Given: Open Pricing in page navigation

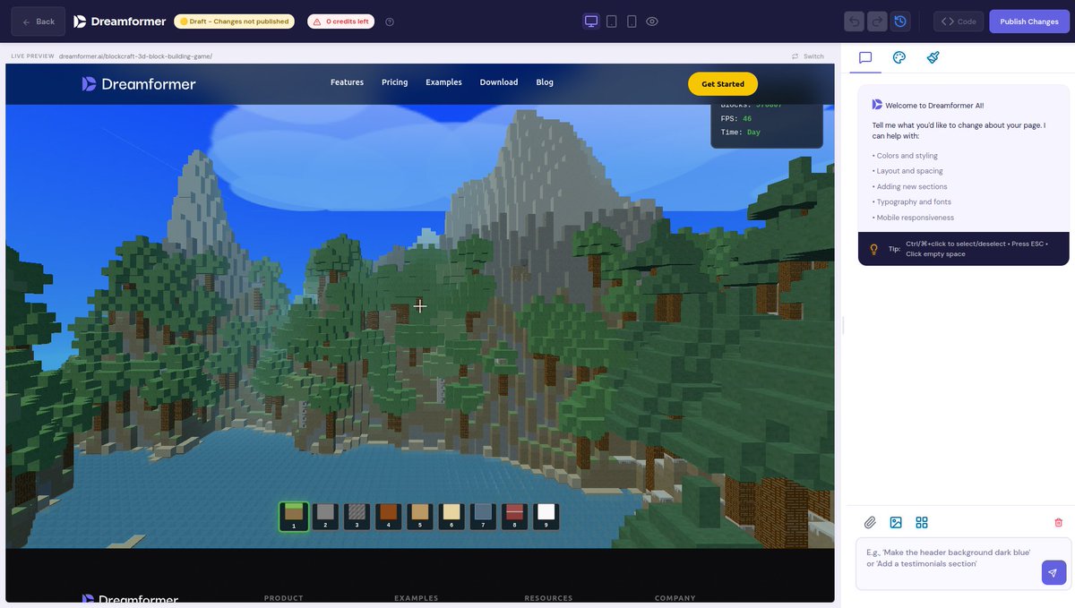Looking at the screenshot, I should (394, 82).
